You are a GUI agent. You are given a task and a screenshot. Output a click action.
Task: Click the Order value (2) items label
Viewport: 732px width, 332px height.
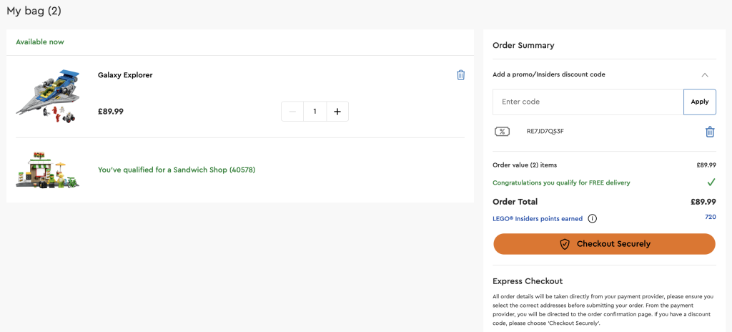tap(525, 165)
